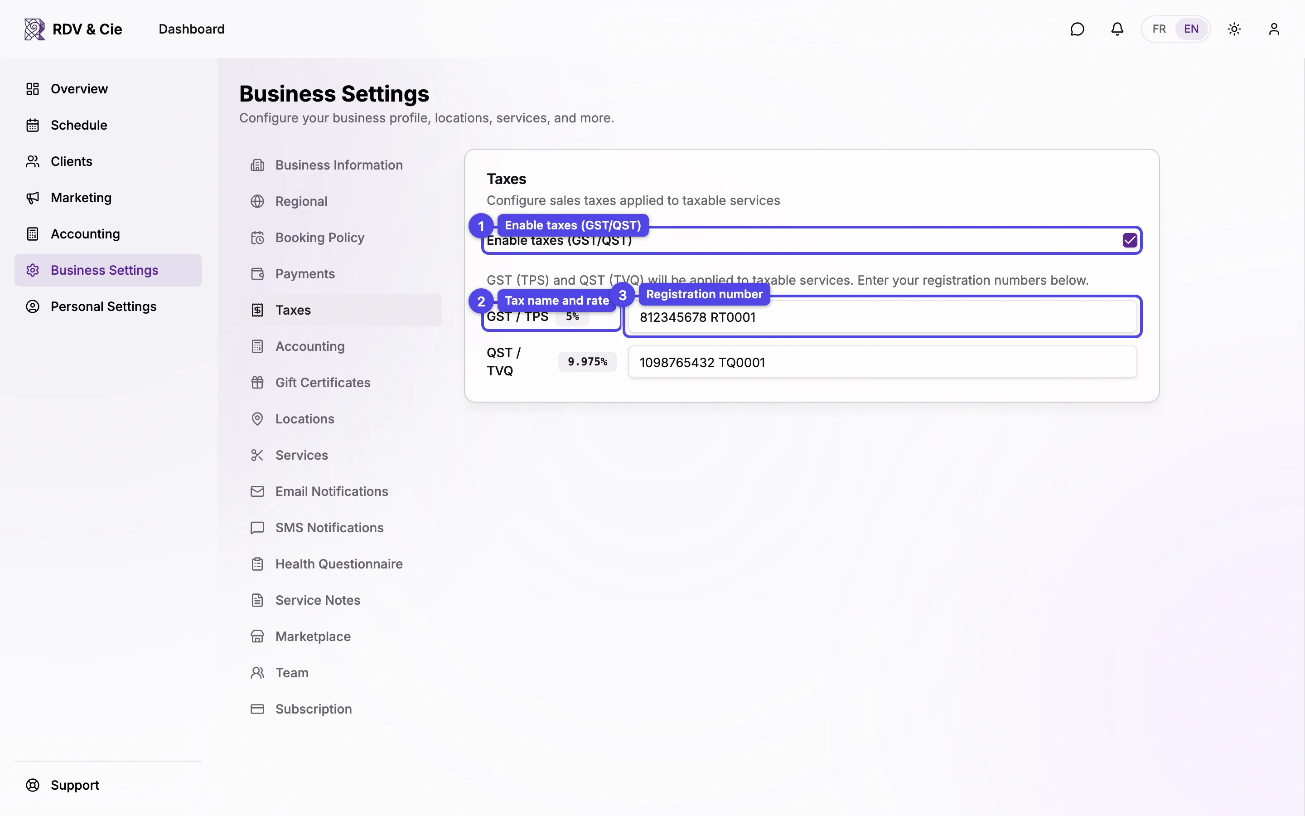Click the RDV & Cie brand name
Viewport: 1305px width, 816px height.
point(87,29)
